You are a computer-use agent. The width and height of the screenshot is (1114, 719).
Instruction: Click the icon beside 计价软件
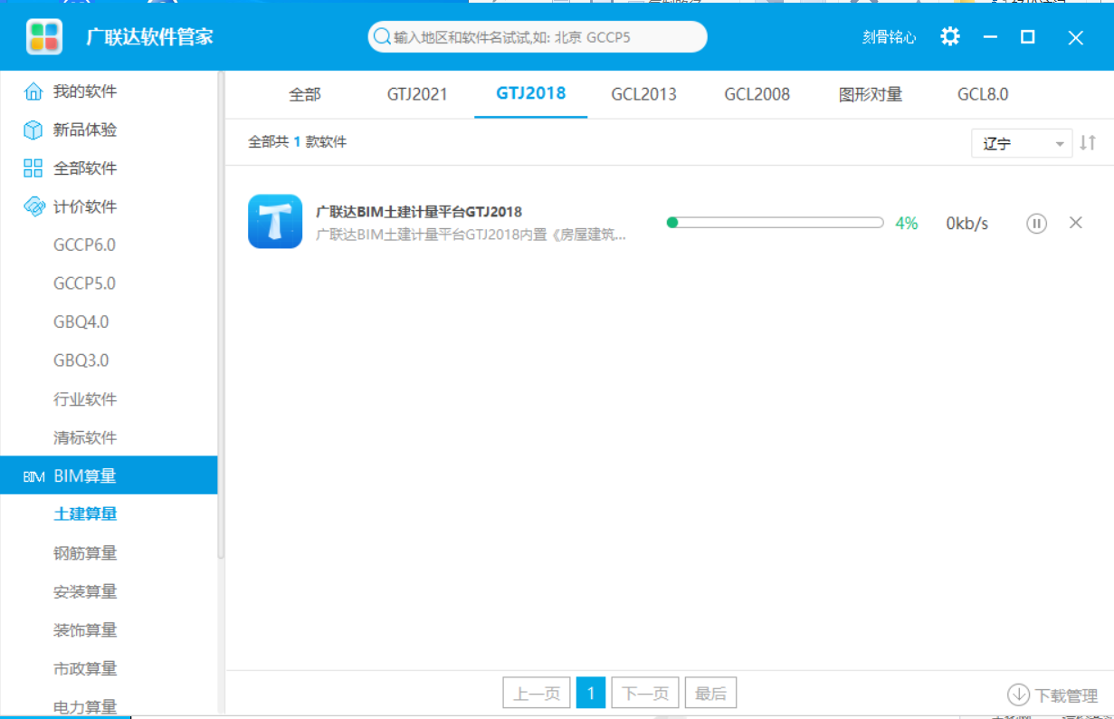pos(33,206)
